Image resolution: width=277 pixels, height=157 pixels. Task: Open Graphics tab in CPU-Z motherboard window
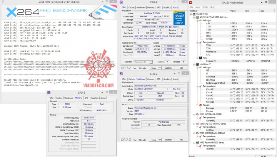click(x=167, y=79)
